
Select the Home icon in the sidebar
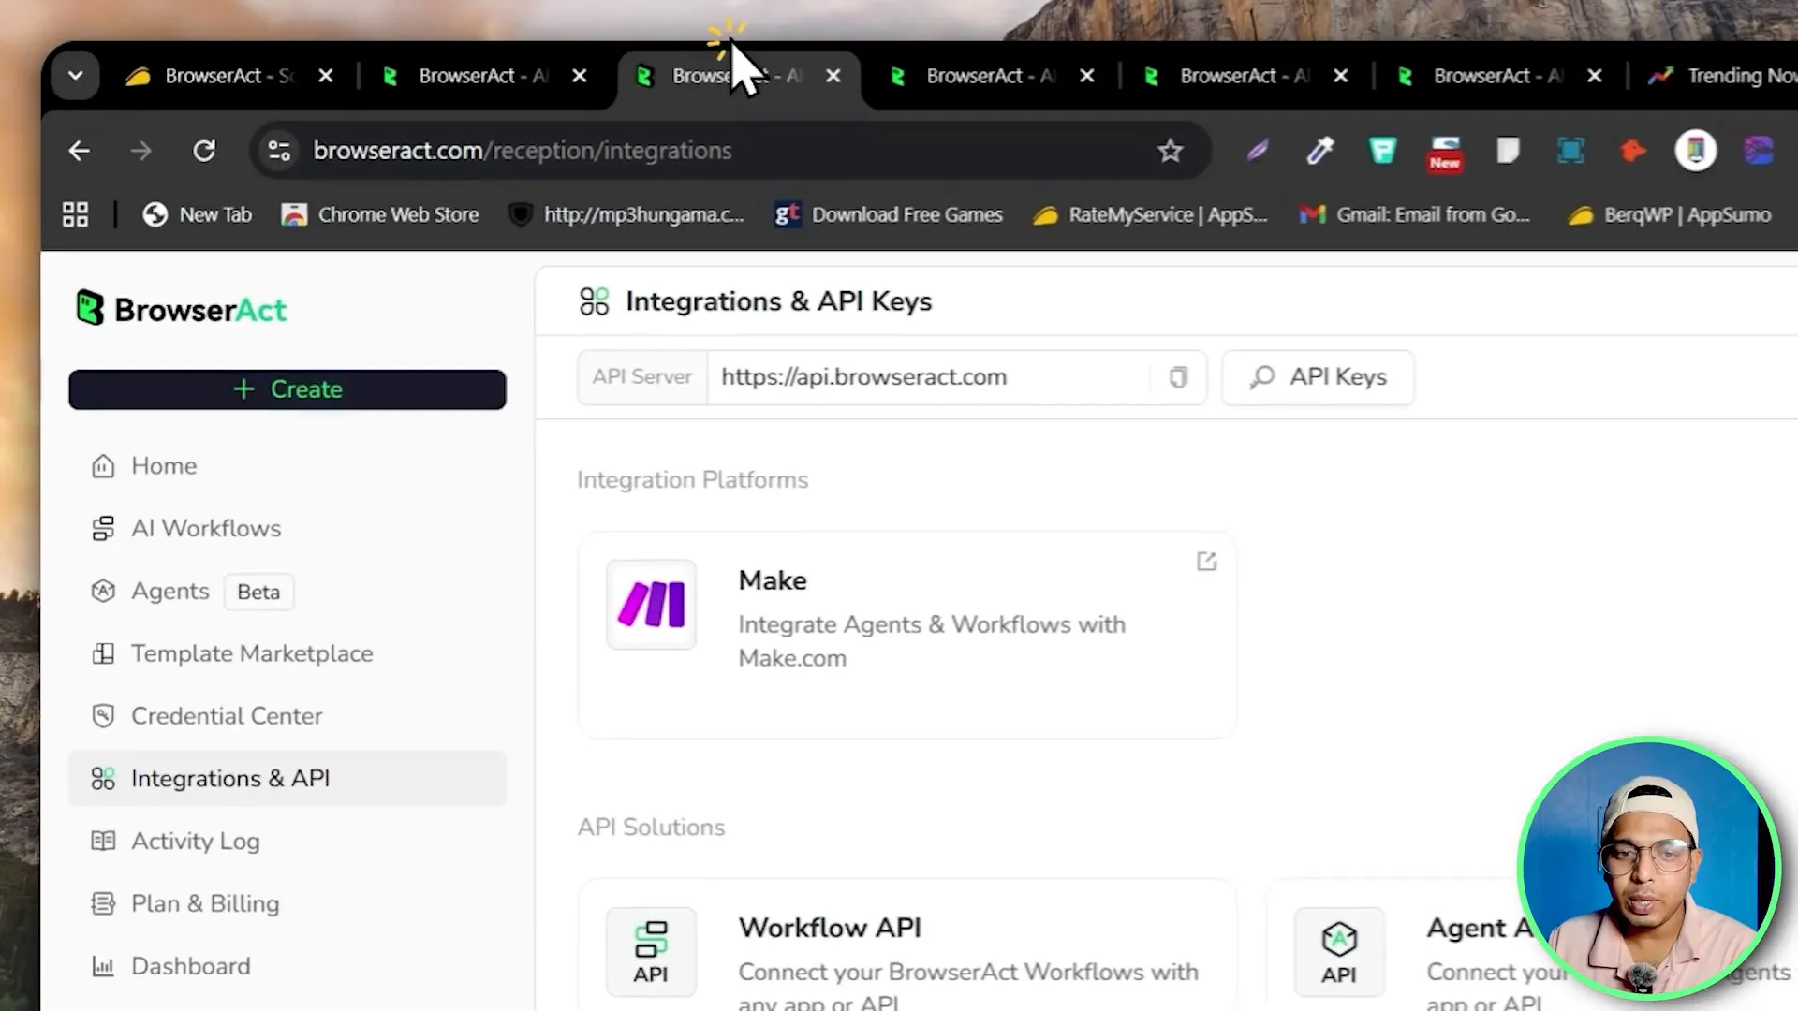coord(103,465)
